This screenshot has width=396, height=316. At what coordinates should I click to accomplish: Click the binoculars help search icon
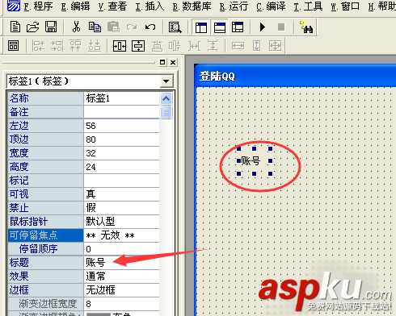point(306,27)
